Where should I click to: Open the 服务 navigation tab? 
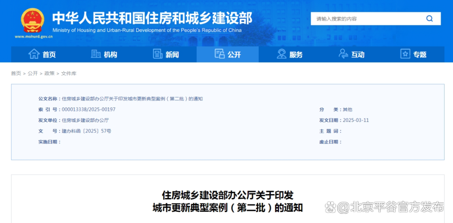pyautogui.click(x=289, y=54)
